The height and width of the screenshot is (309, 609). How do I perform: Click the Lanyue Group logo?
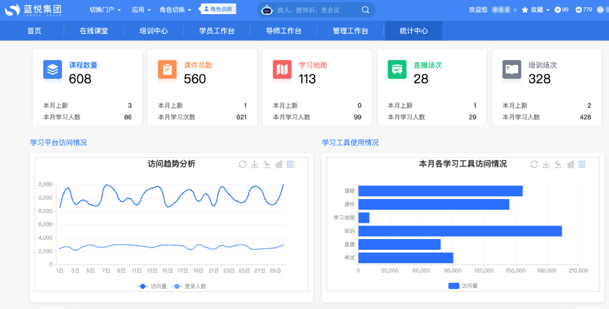tap(33, 10)
